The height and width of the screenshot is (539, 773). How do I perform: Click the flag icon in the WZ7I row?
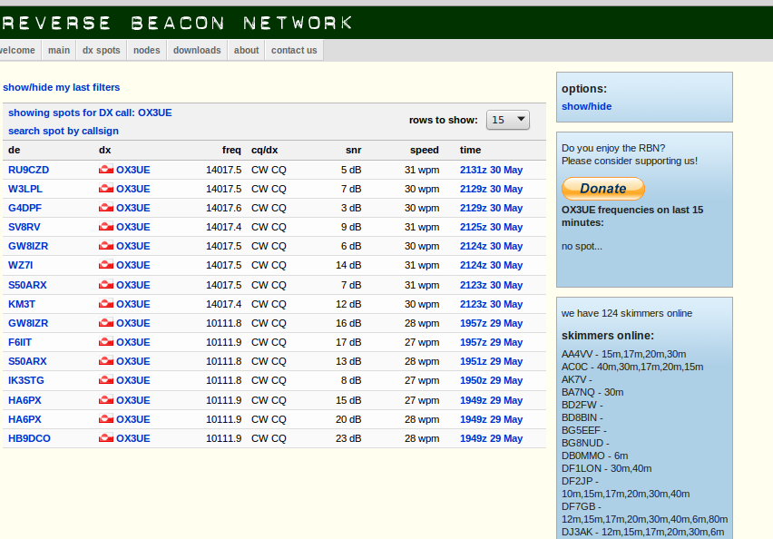[106, 265]
